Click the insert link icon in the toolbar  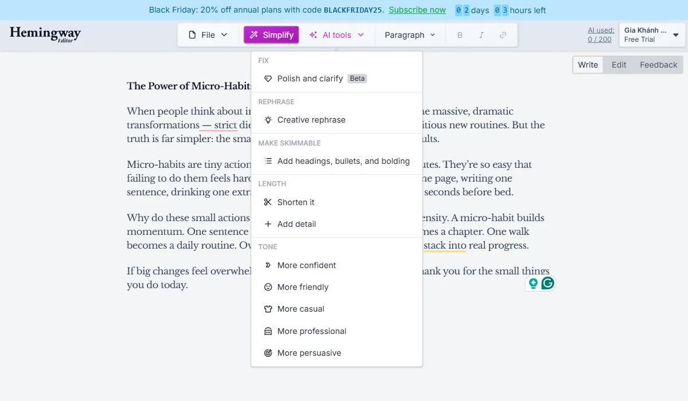pos(503,34)
